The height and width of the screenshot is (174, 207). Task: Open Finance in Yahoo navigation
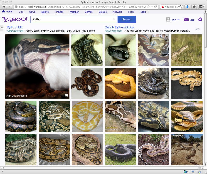click(x=59, y=12)
